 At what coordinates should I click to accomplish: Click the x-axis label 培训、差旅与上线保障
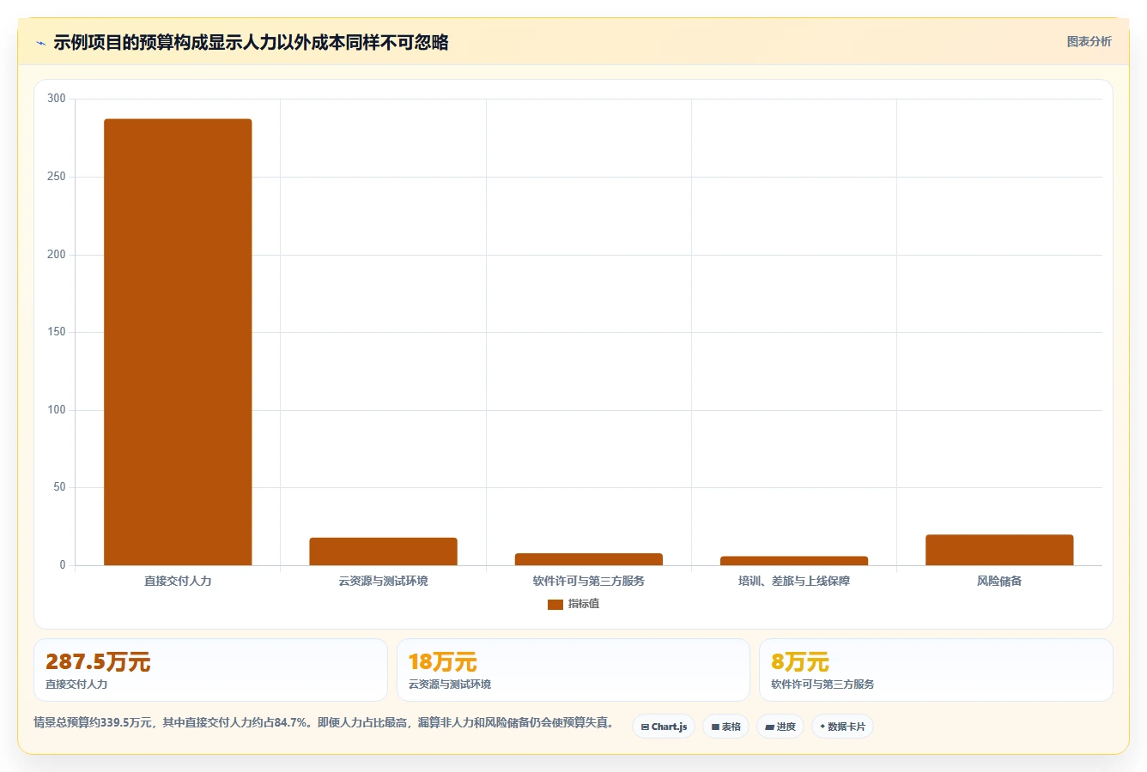pos(794,581)
